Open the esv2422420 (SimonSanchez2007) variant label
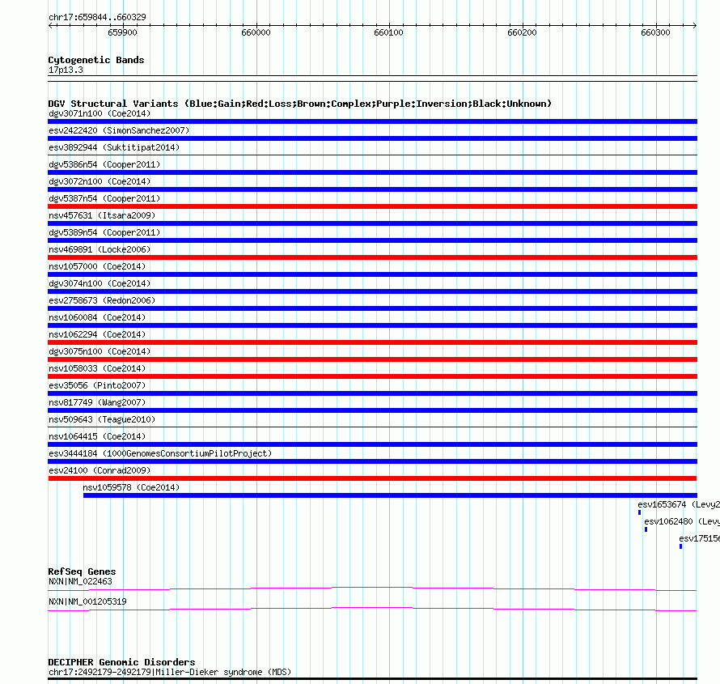 pos(119,130)
